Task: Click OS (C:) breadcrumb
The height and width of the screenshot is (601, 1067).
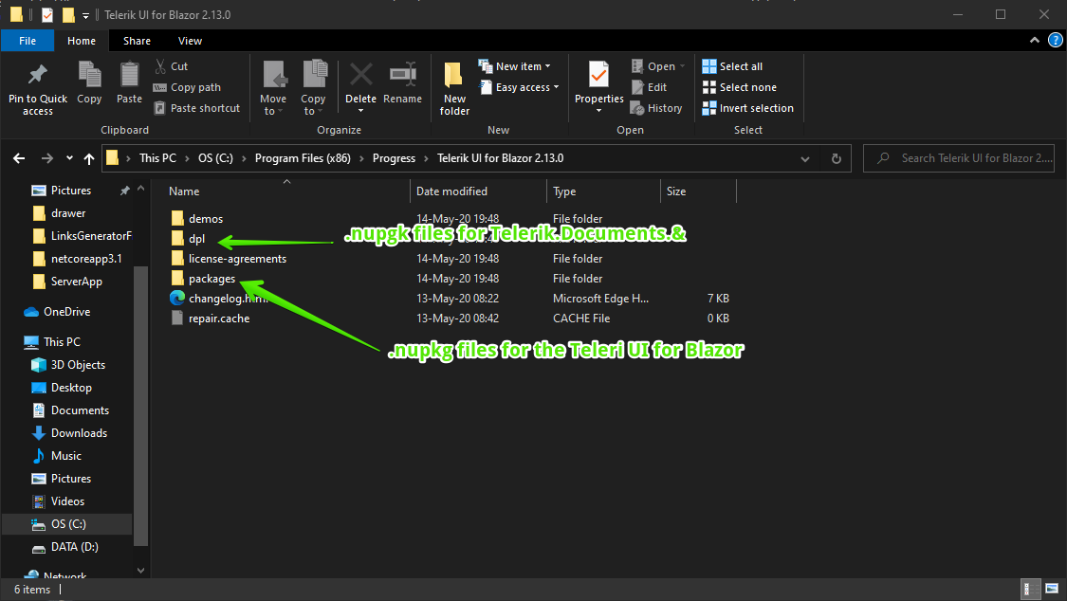Action: 215,157
